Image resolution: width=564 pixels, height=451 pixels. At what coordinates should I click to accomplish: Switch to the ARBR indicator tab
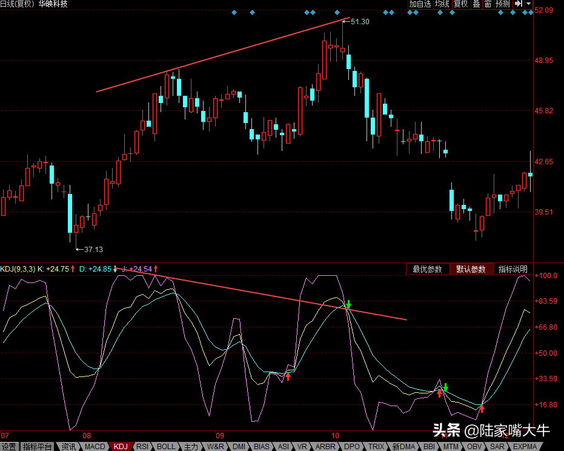click(x=325, y=447)
